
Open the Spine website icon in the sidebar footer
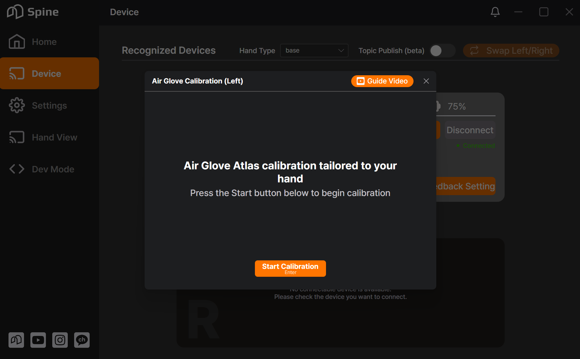[16, 340]
